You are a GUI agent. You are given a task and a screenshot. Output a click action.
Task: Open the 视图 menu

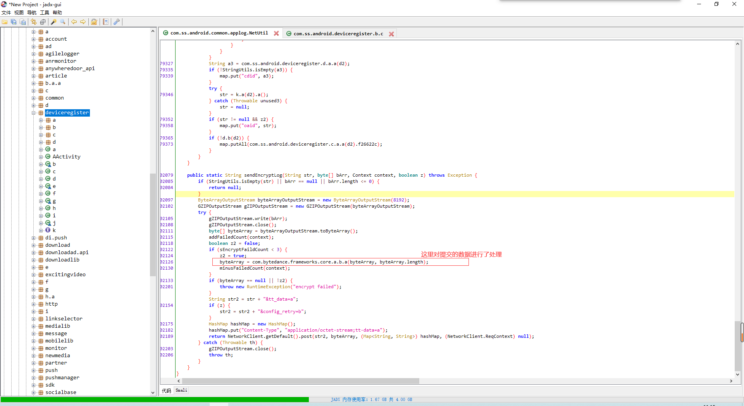19,13
